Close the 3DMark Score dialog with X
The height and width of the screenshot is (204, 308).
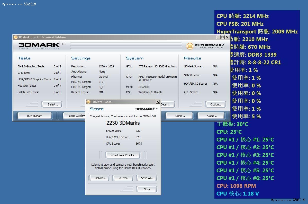point(158,102)
